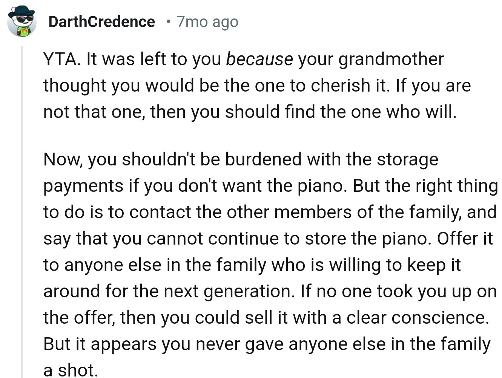Click the "YTA" verdict at comment start
This screenshot has width=502, height=378.
tap(60, 59)
